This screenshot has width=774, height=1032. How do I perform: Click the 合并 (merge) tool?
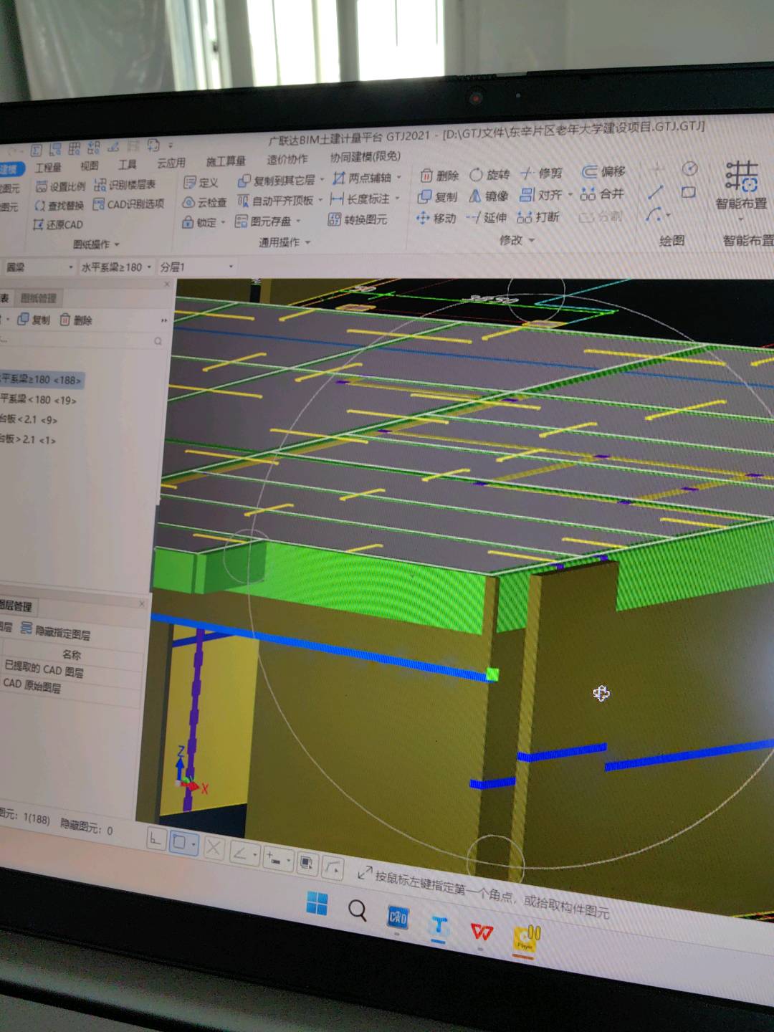click(x=602, y=193)
